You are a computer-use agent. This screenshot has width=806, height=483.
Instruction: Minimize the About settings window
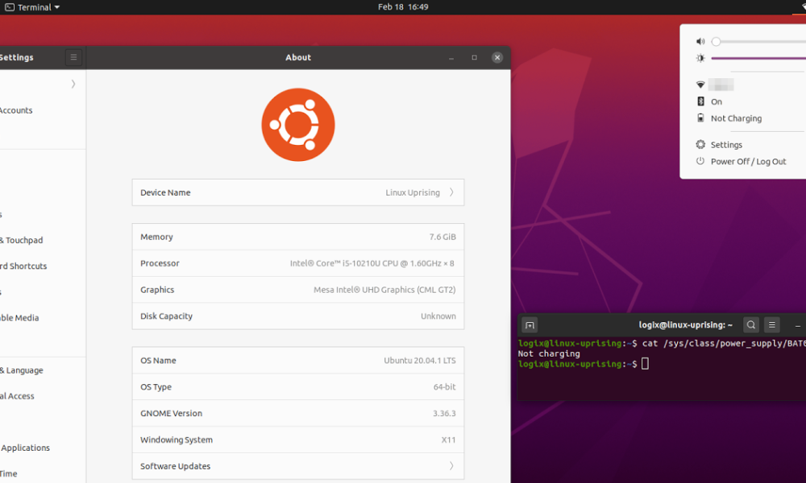(x=451, y=57)
